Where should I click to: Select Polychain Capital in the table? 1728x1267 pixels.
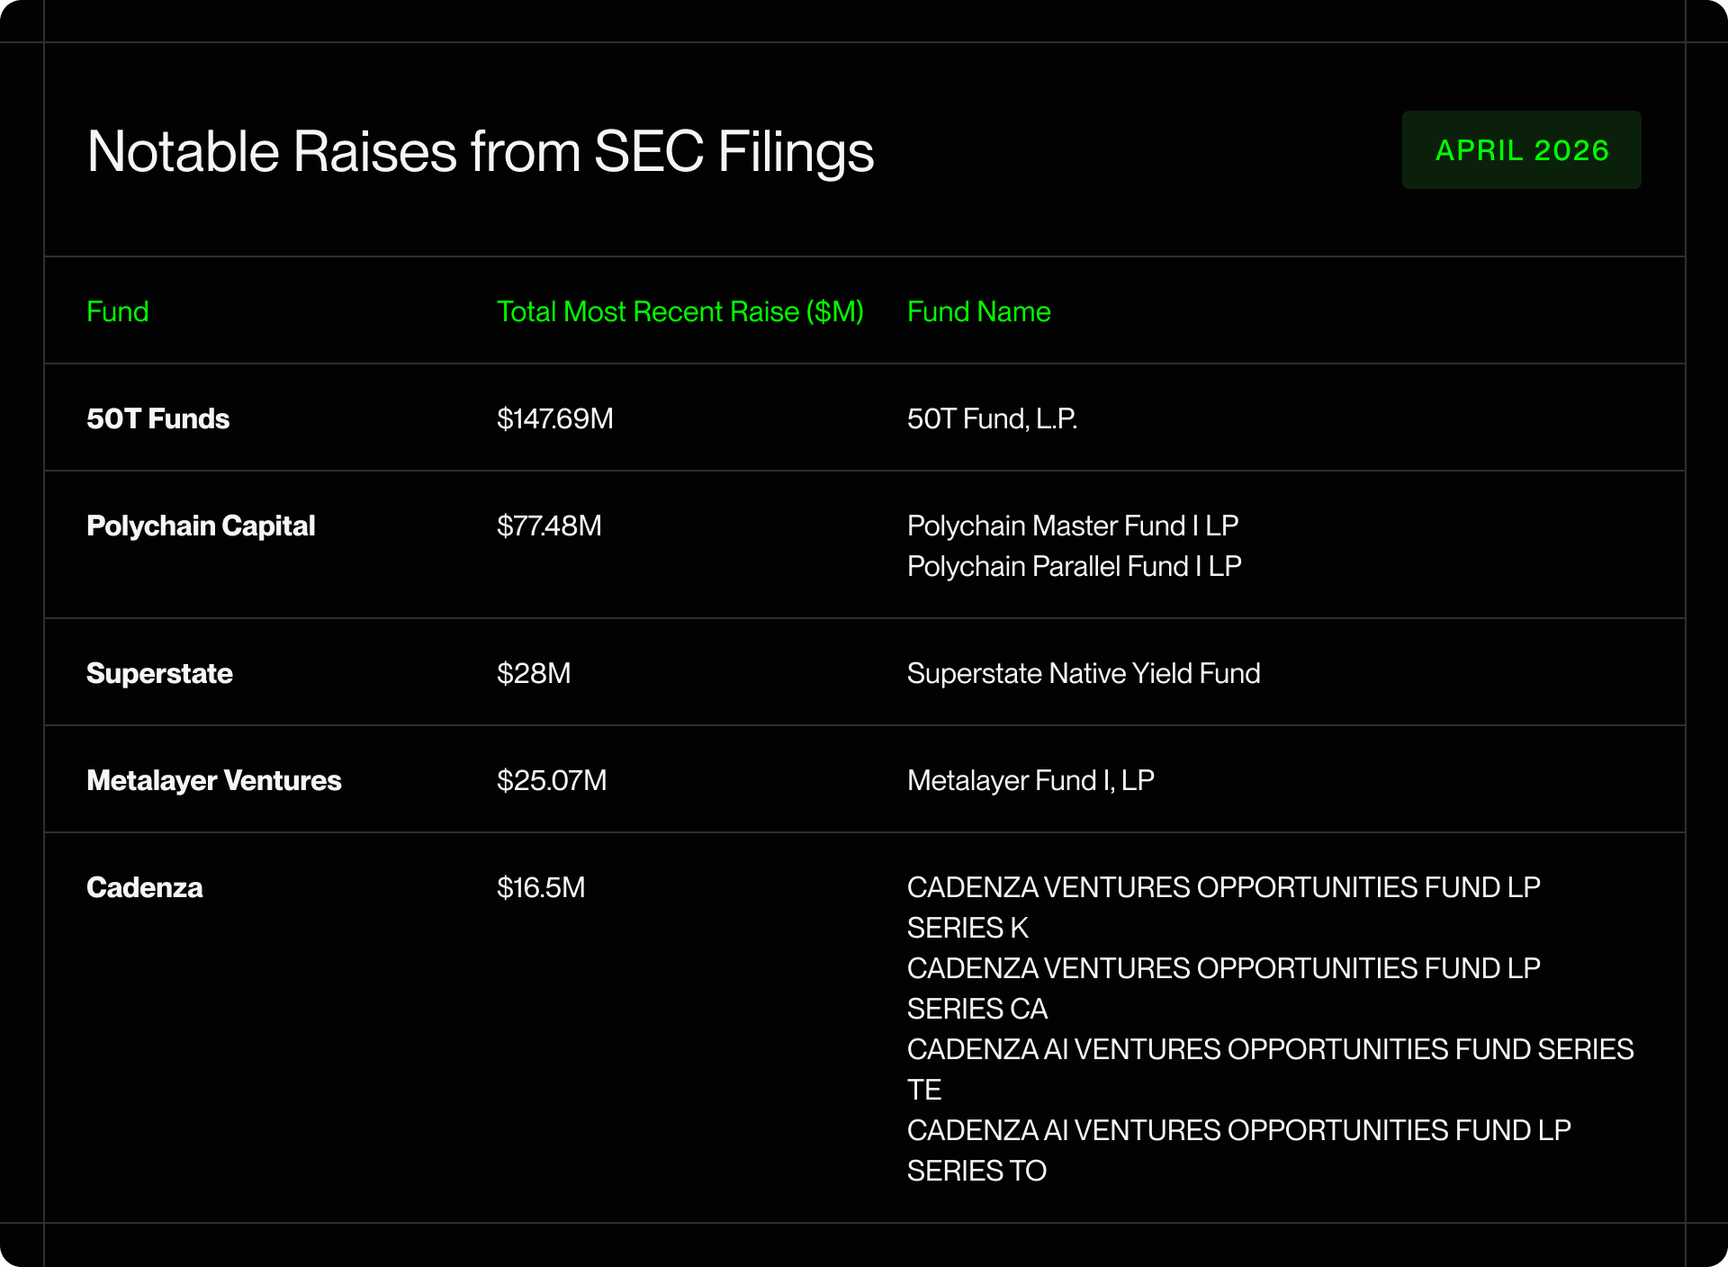pos(201,526)
